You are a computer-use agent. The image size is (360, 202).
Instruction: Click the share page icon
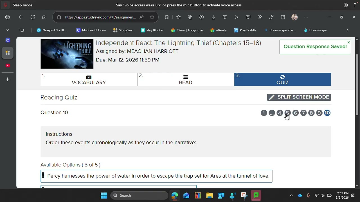coord(260,17)
